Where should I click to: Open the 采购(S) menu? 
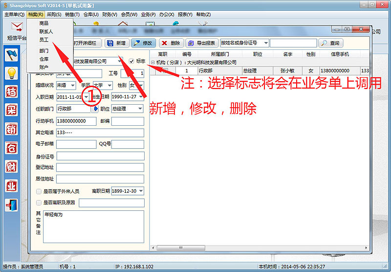54,15
